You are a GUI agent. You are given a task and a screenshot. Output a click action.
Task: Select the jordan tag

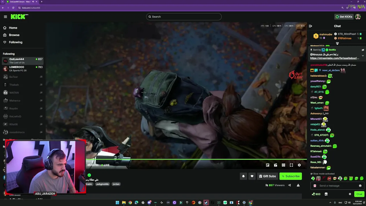click(116, 184)
